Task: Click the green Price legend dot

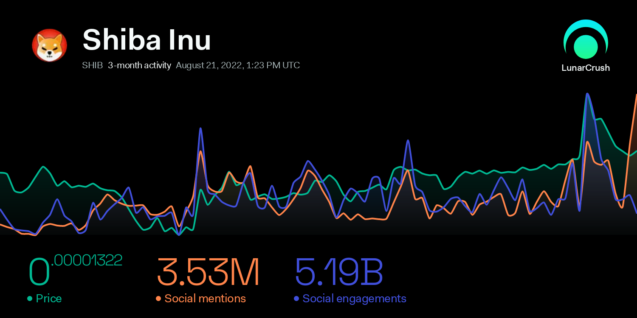Action: tap(30, 298)
